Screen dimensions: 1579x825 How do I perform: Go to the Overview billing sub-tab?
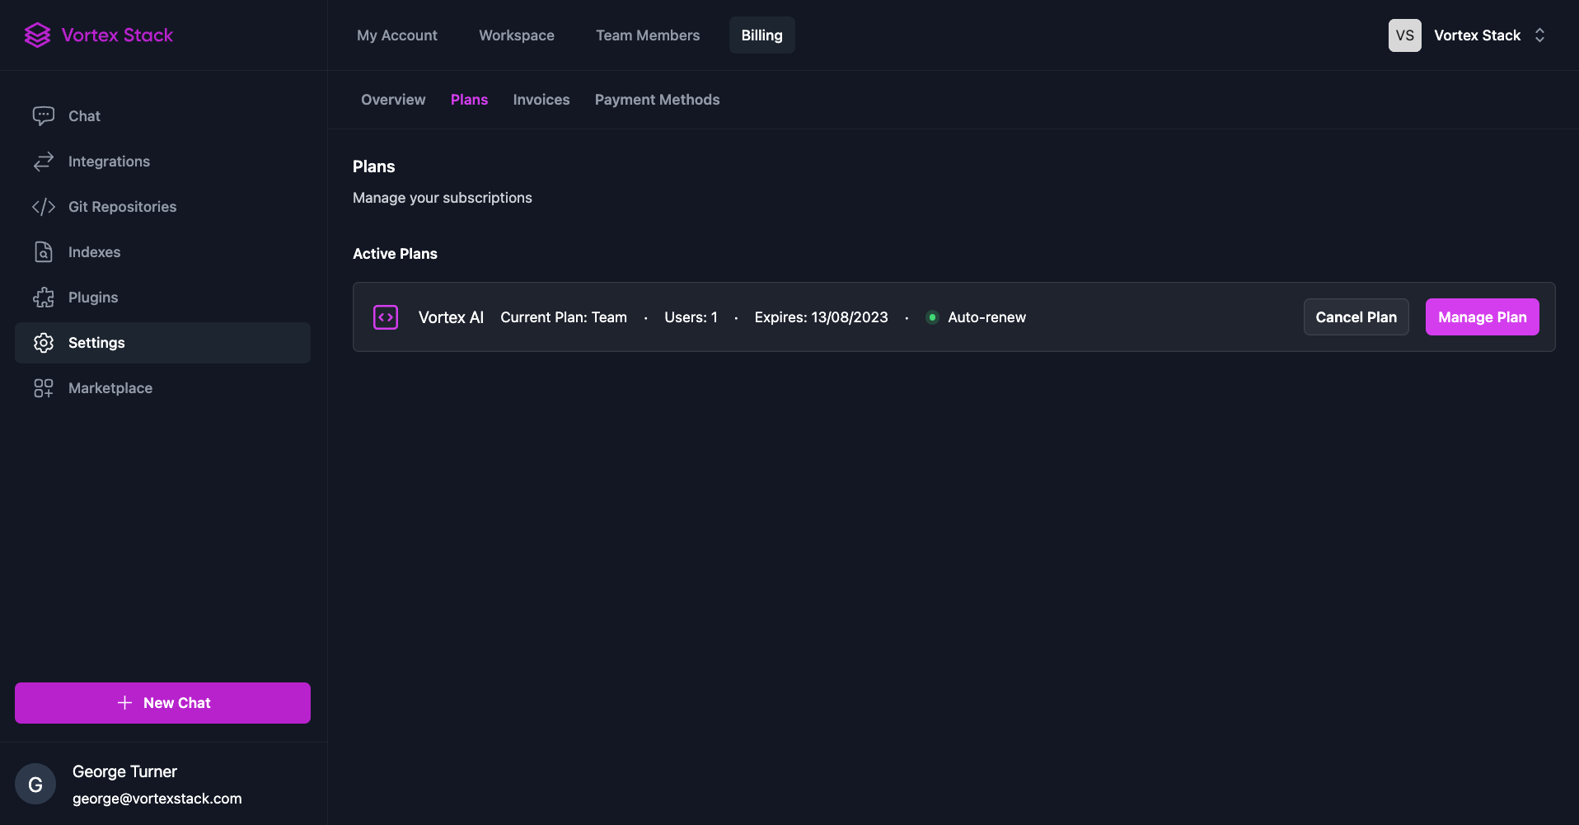pyautogui.click(x=393, y=100)
